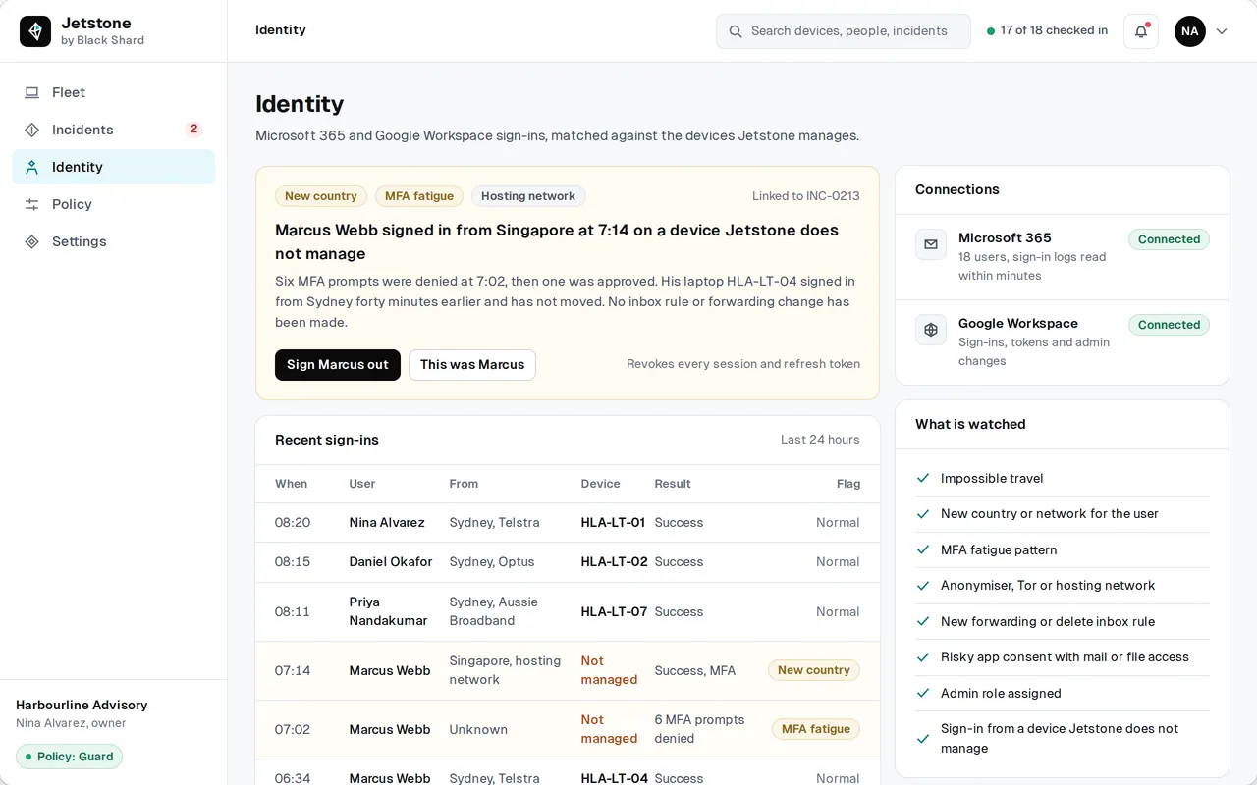
Task: Click New country flag on 07:14 row
Action: [814, 670]
